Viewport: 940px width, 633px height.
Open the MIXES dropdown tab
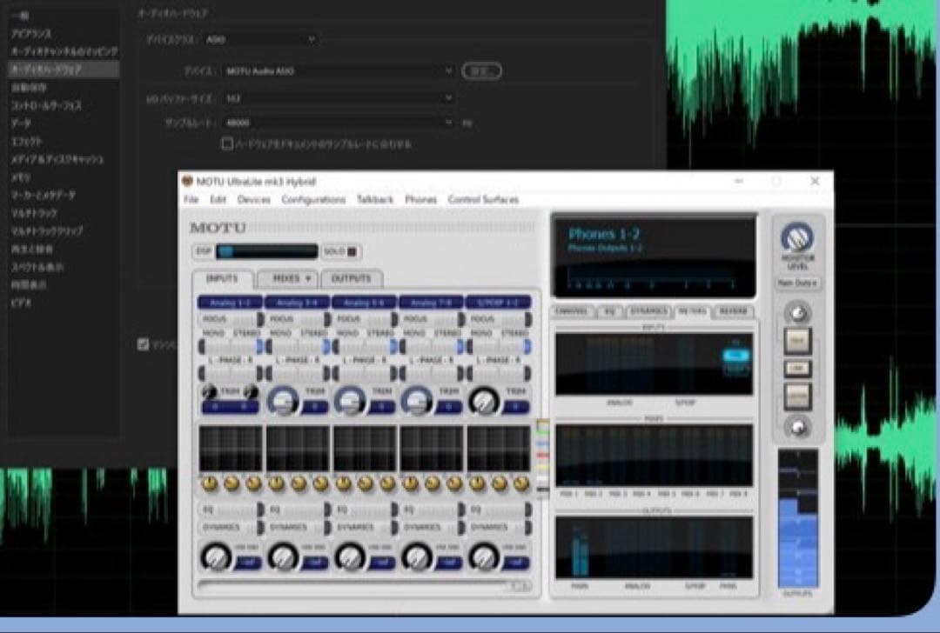pos(285,279)
